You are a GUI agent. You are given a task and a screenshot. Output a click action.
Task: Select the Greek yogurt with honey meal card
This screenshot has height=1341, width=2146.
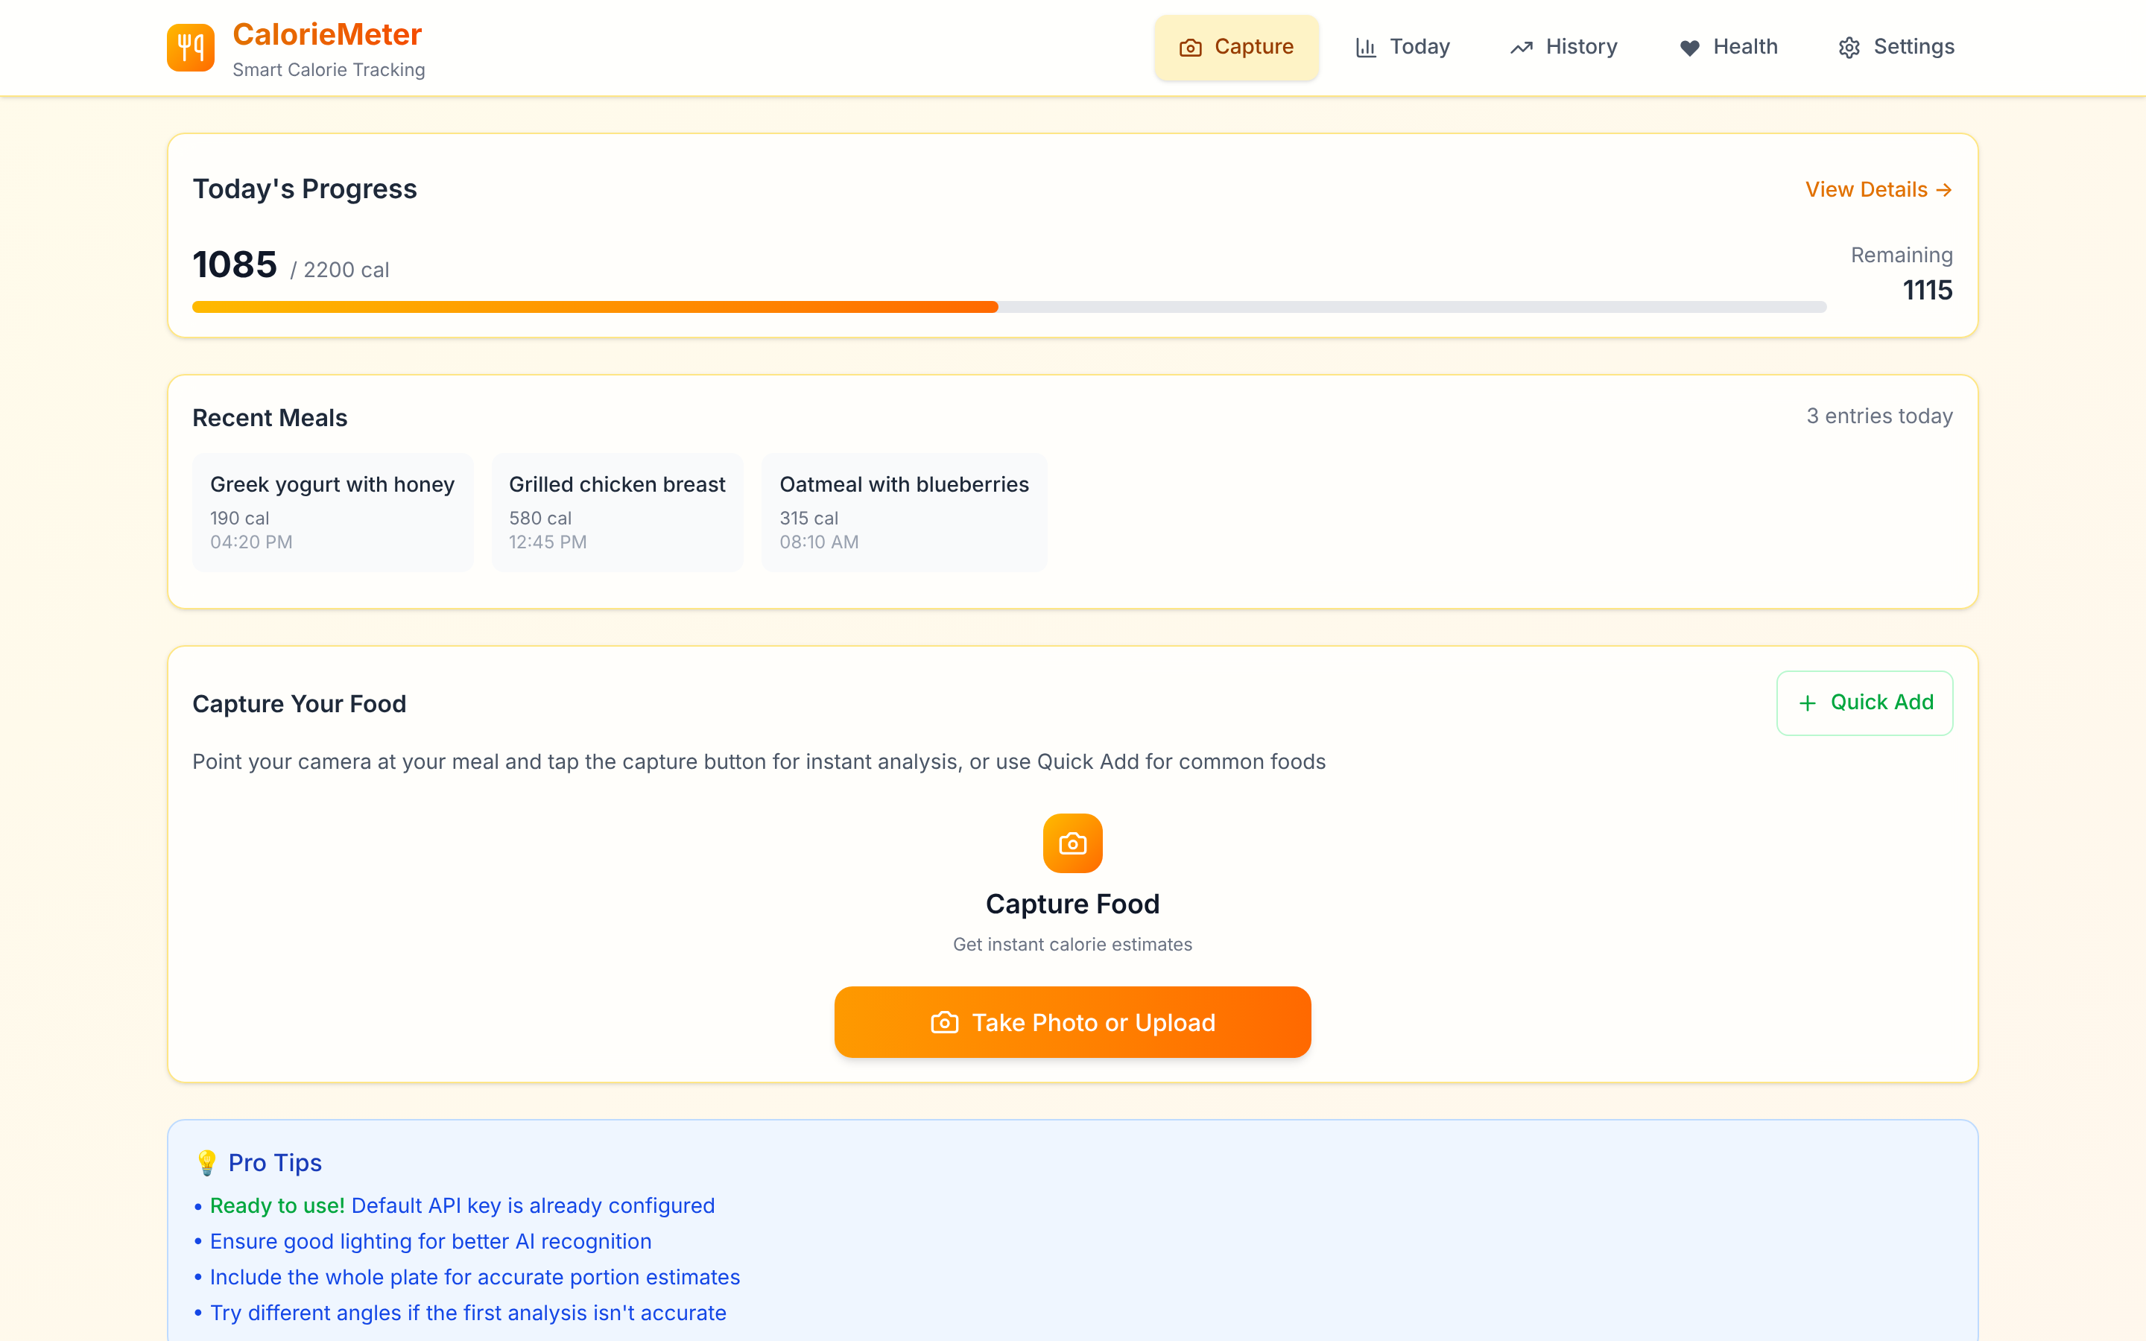332,512
